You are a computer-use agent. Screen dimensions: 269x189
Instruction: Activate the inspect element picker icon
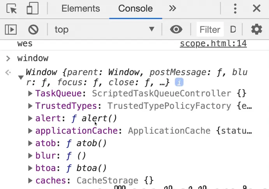pos(12,9)
